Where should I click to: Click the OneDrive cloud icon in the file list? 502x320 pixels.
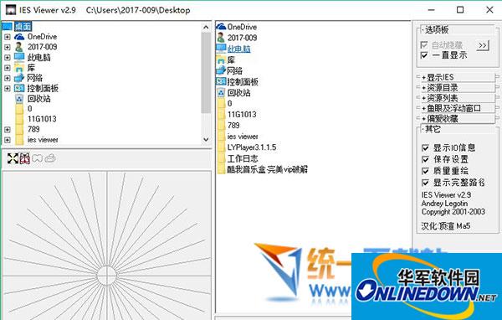pos(221,27)
